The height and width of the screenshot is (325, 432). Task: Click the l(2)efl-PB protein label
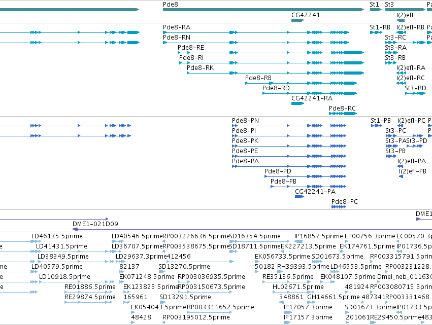[412, 171]
